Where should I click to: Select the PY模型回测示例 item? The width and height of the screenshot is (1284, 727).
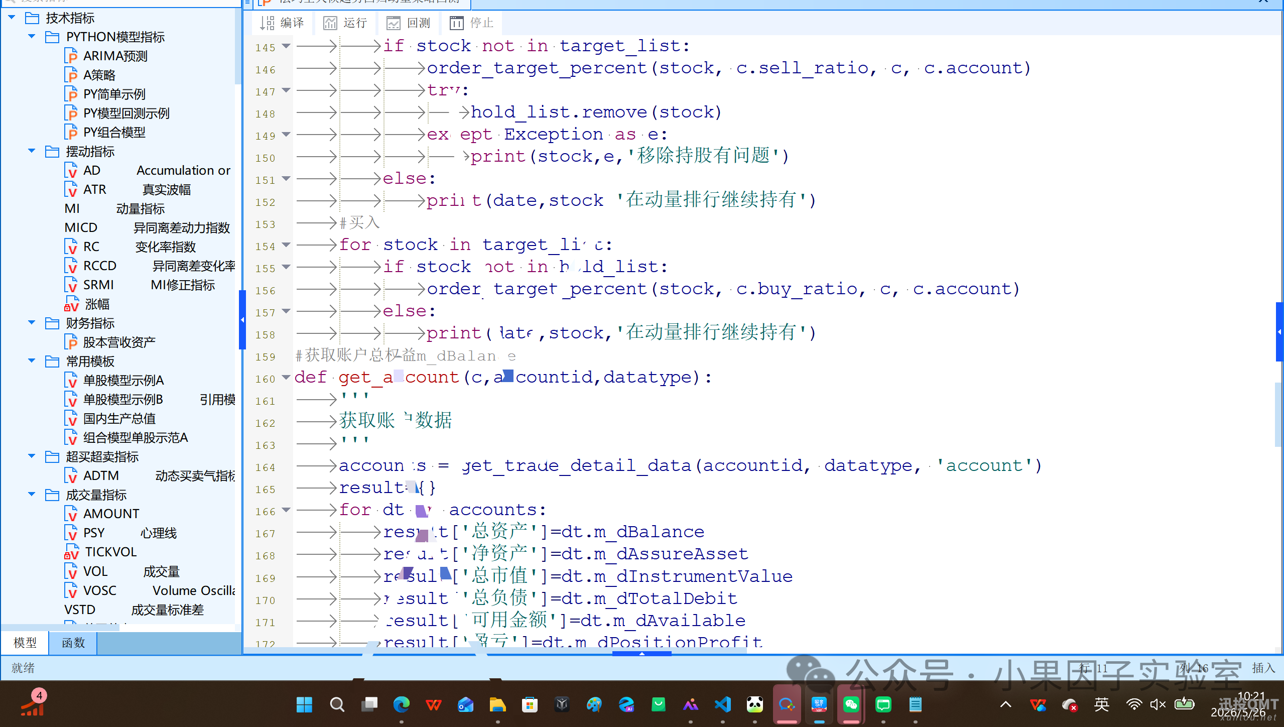tap(117, 113)
